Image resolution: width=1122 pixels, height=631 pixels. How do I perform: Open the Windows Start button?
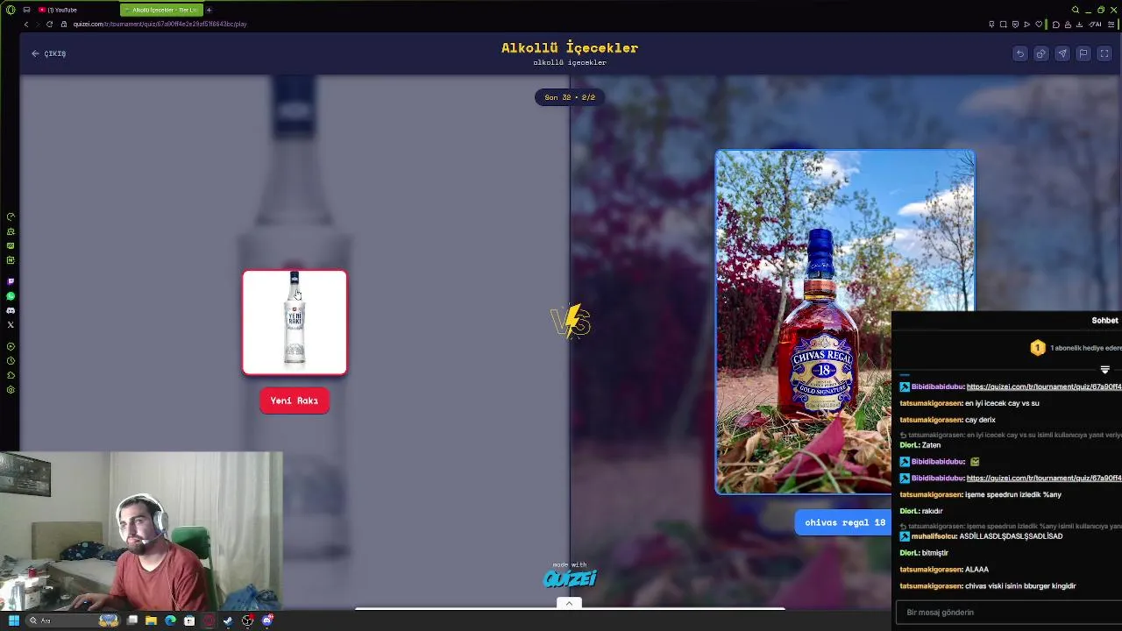[x=14, y=620]
